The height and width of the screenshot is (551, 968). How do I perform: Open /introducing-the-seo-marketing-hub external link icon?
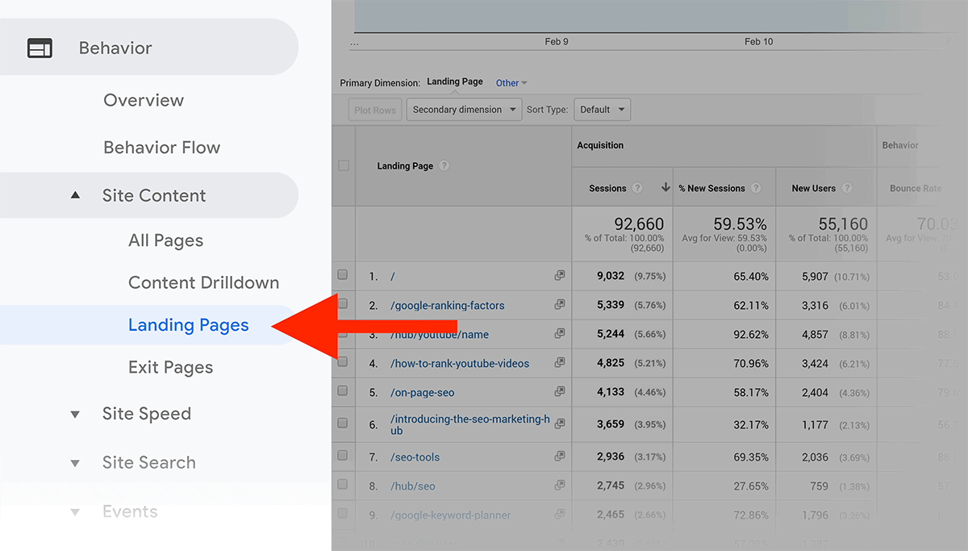point(559,424)
